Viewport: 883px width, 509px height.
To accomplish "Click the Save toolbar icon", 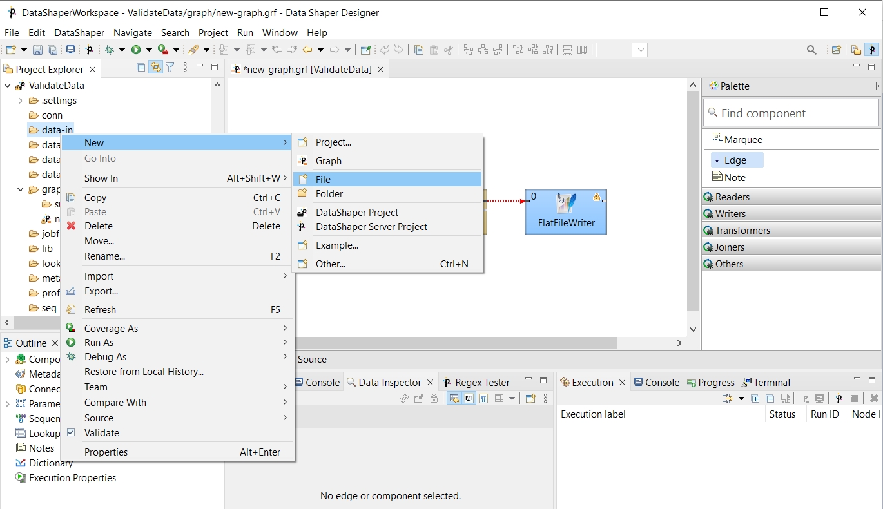I will pos(37,50).
